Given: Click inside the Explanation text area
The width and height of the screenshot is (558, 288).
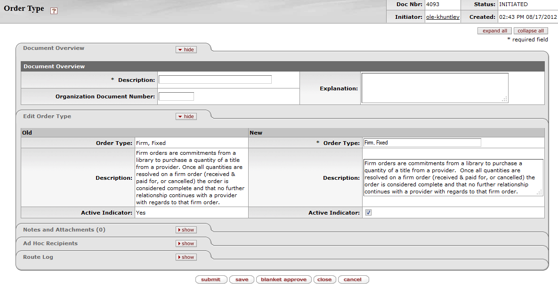Looking at the screenshot, I should [x=434, y=88].
